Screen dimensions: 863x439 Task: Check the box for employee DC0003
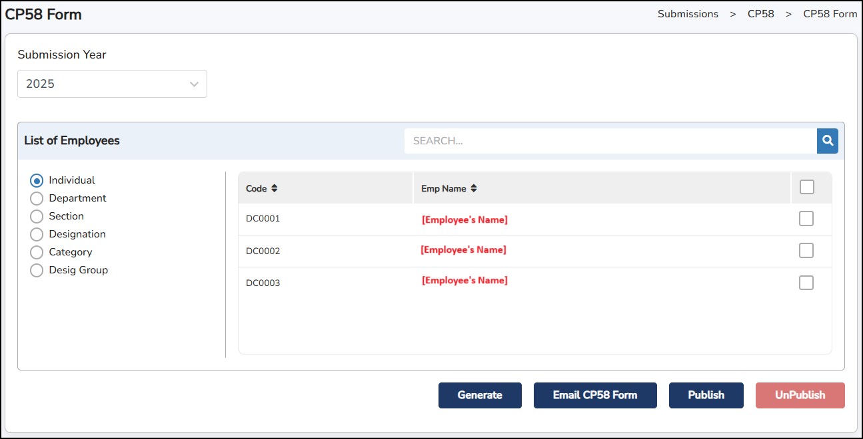[806, 283]
